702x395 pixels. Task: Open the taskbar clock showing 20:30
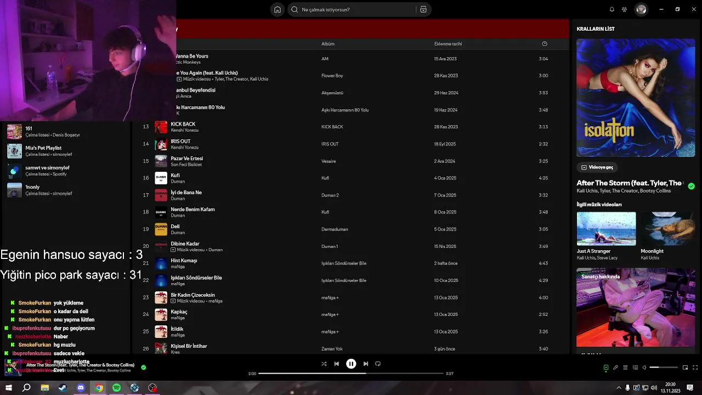[670, 388]
